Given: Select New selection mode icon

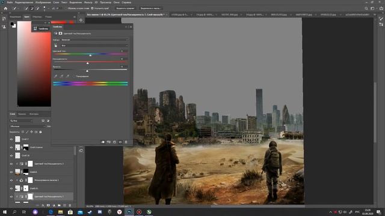Looking at the screenshot, I should click(26, 8).
